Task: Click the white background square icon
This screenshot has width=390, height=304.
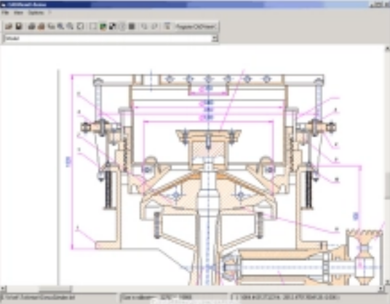Action: (93, 26)
